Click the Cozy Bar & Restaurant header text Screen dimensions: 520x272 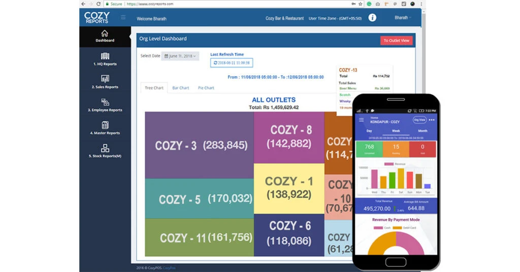coord(284,18)
